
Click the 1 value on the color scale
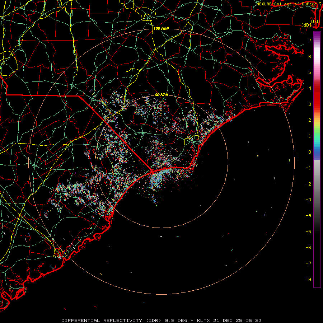pyautogui.click(x=310, y=136)
